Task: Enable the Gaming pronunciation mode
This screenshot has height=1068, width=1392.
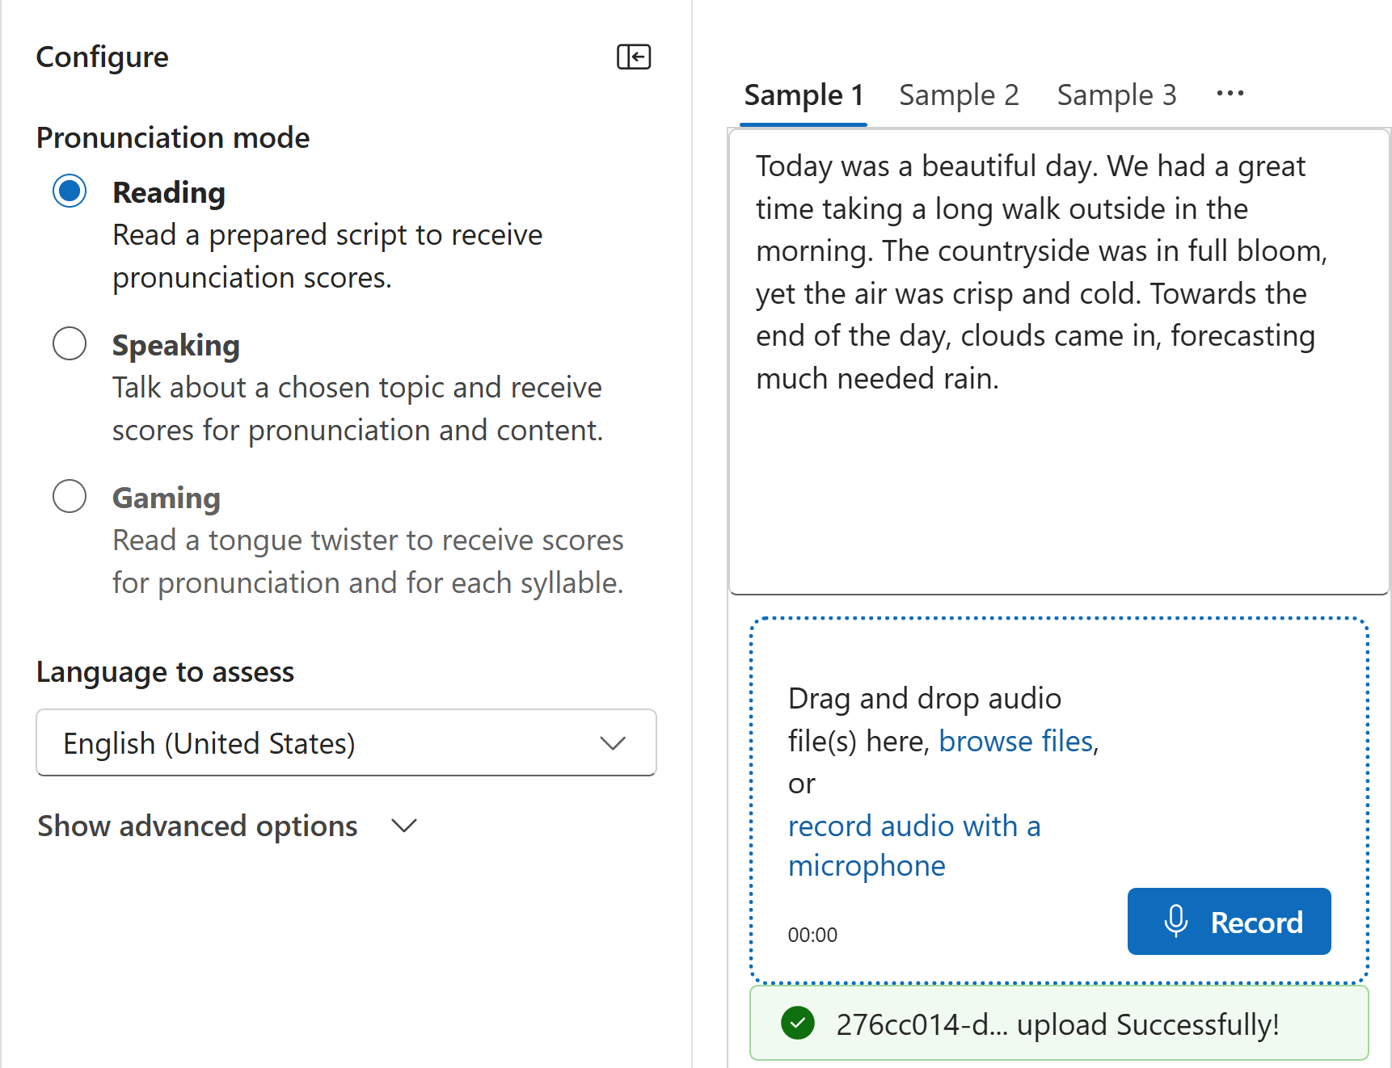Action: (70, 496)
